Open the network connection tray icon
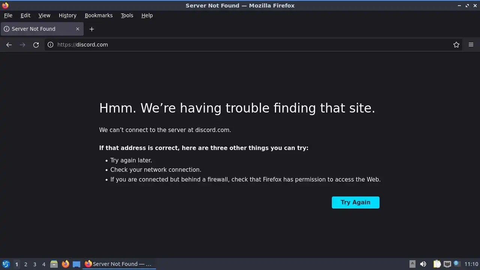The image size is (480, 270). [447, 264]
